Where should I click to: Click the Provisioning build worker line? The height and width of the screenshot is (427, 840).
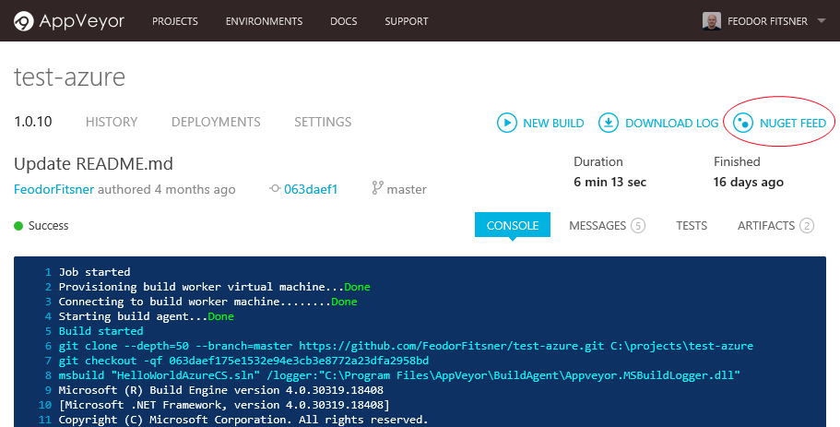click(x=214, y=287)
